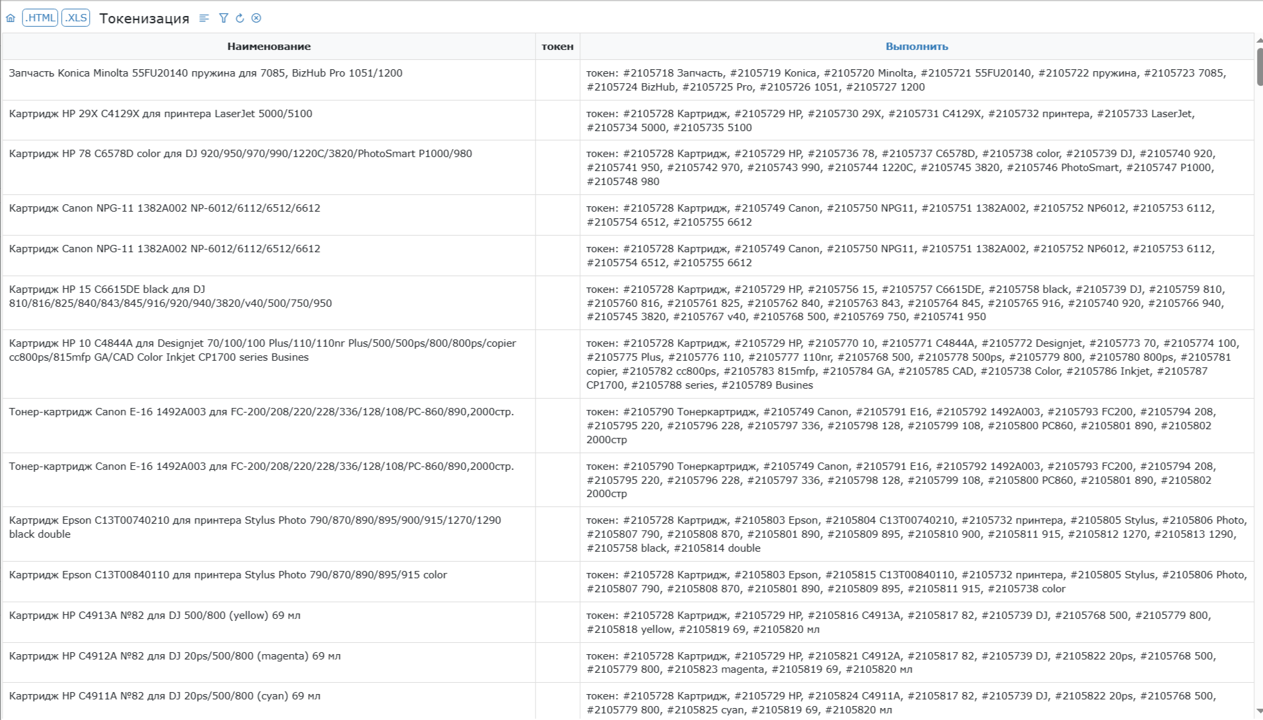Go to the home page icon
1263x720 pixels.
point(11,18)
